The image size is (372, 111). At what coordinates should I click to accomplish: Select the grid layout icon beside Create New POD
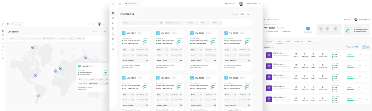[x=368, y=47]
